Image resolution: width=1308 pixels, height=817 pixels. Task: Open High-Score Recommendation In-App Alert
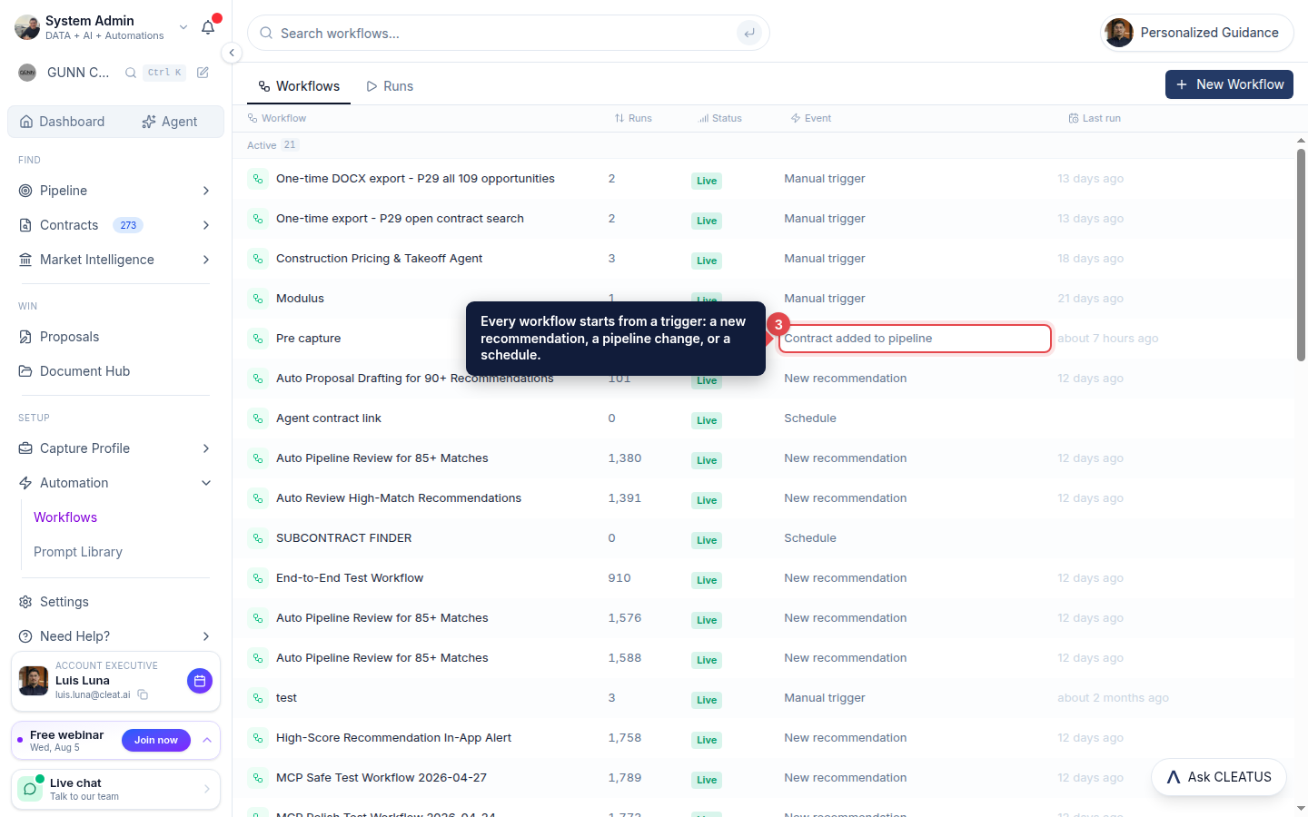(x=393, y=738)
